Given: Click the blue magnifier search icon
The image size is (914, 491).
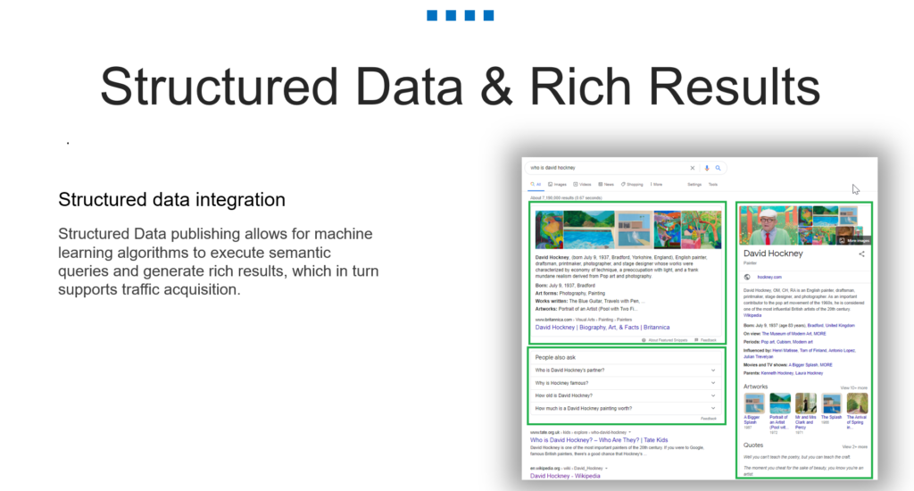Looking at the screenshot, I should 718,168.
